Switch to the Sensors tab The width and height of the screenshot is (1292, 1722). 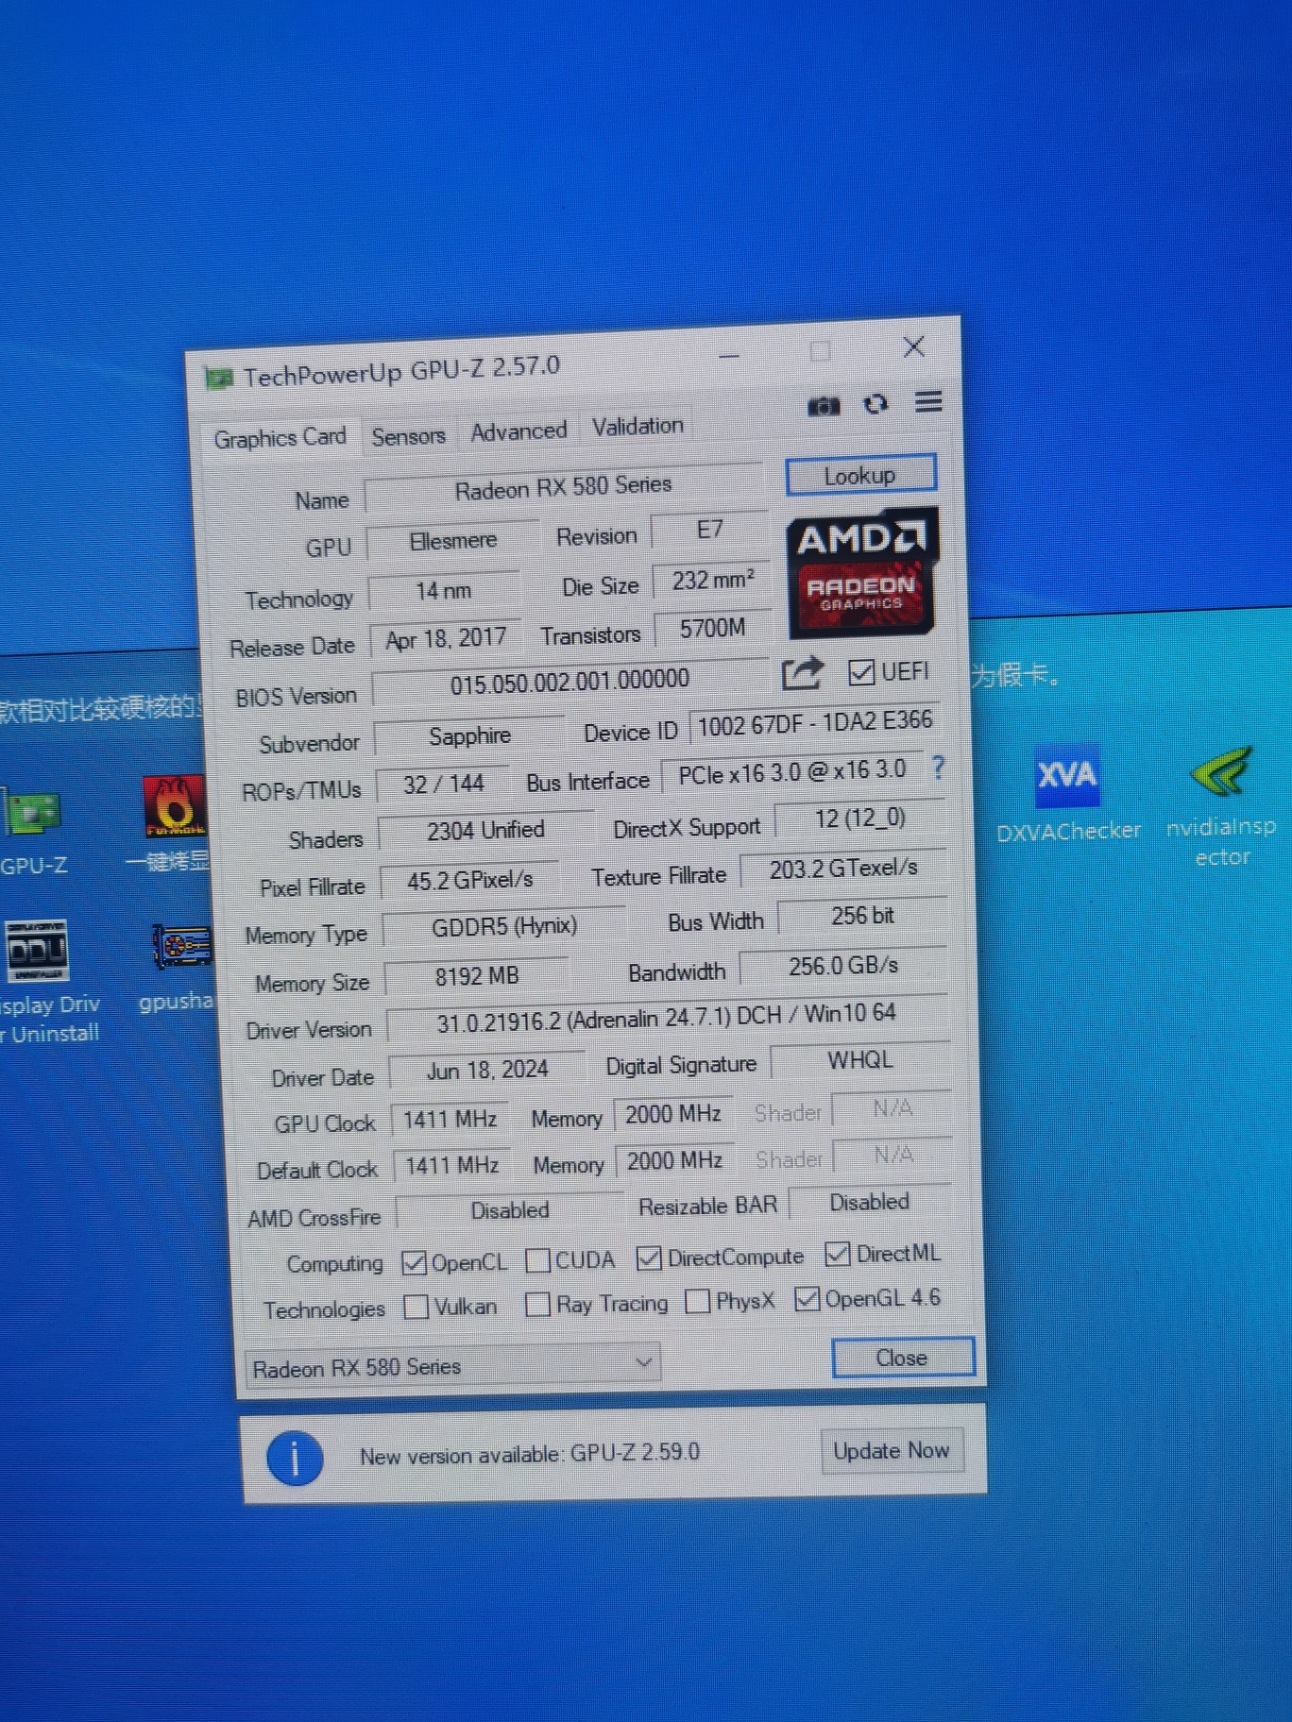[x=408, y=436]
